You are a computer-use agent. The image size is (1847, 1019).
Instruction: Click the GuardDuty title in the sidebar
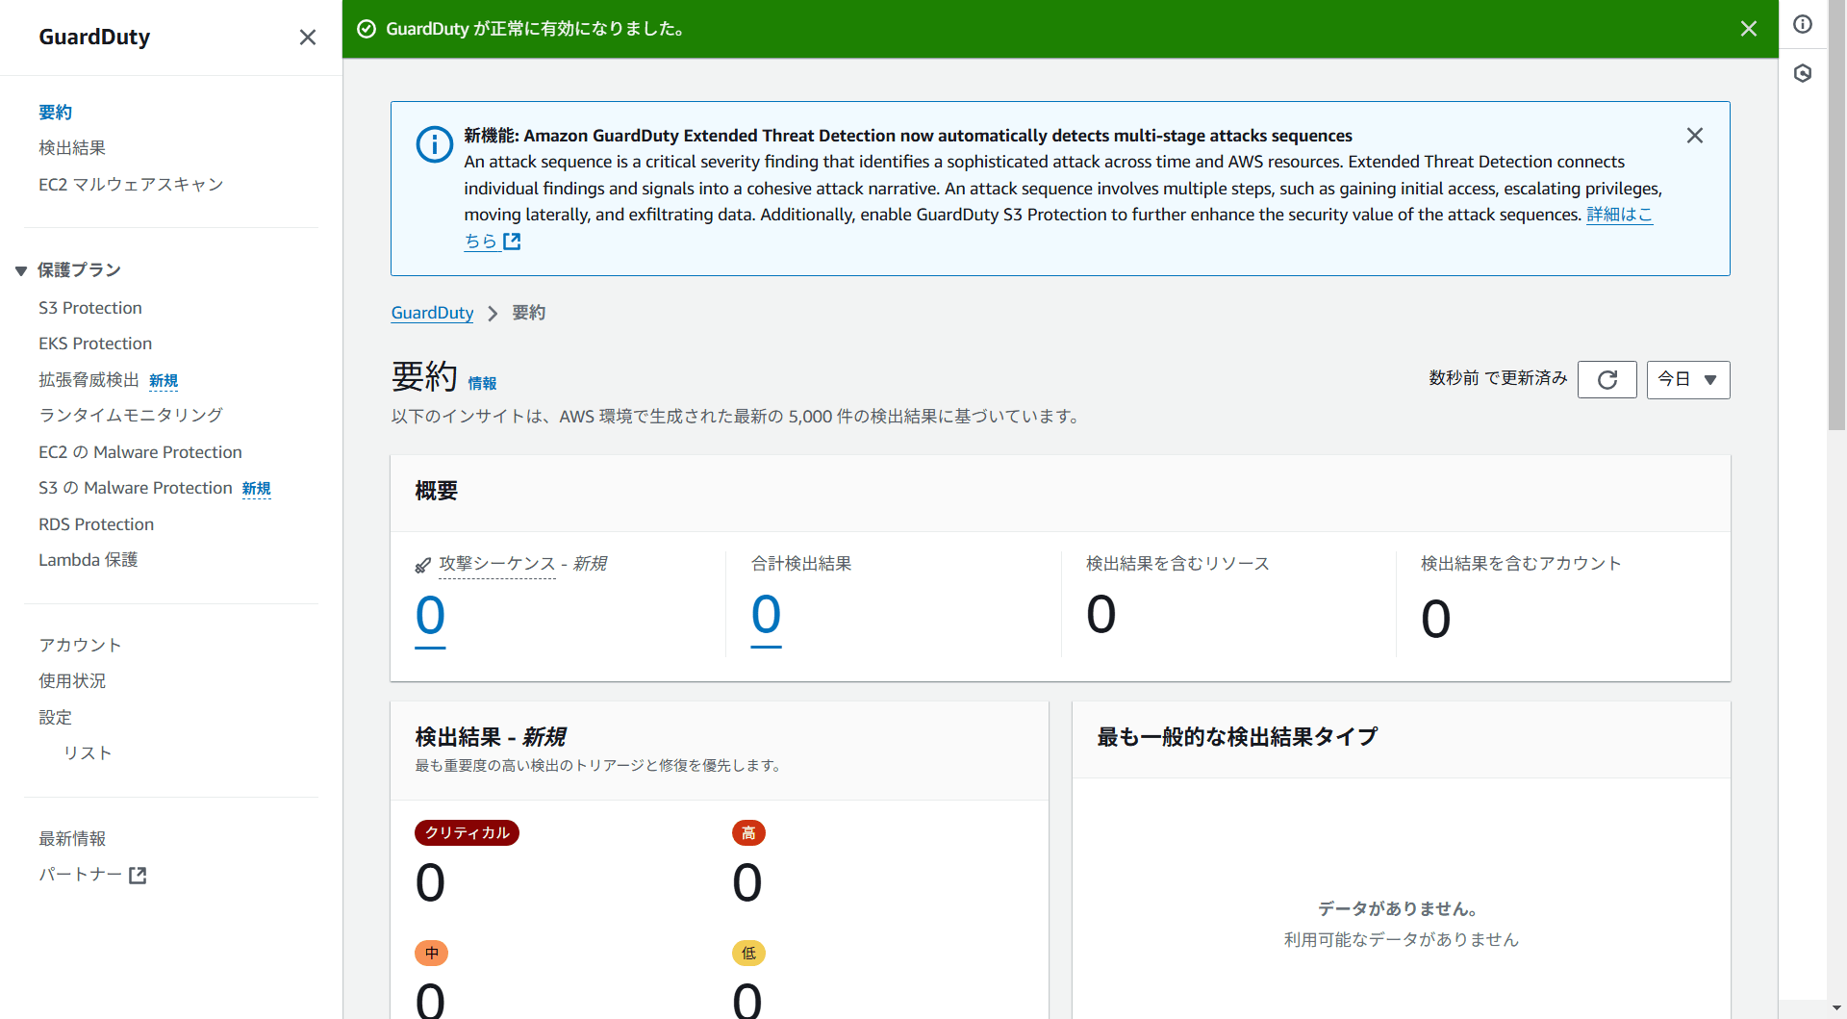(94, 38)
